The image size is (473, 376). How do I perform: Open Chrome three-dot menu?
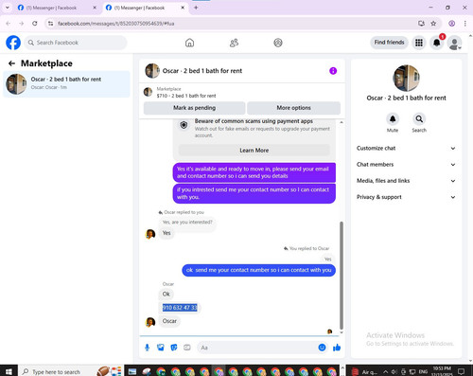pyautogui.click(x=465, y=24)
